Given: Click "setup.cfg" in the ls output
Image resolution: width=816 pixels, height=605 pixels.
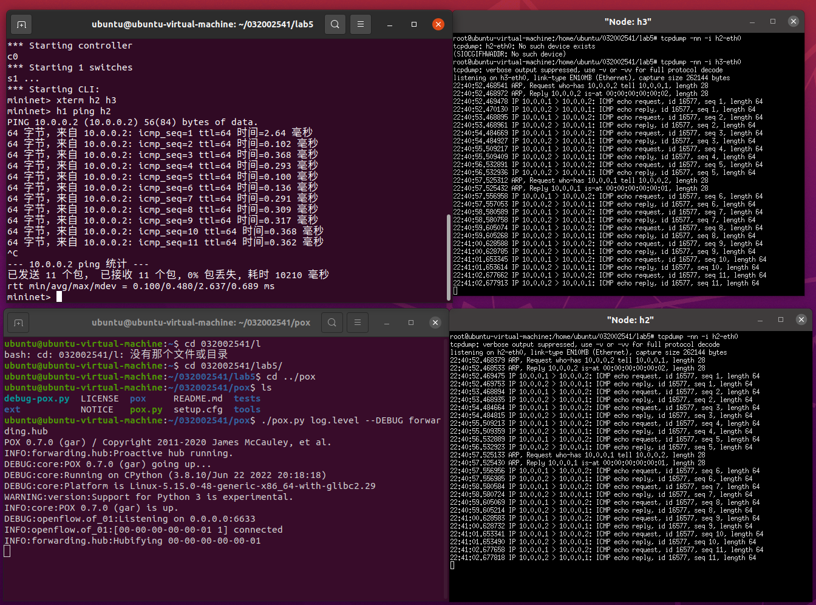Looking at the screenshot, I should [x=198, y=409].
